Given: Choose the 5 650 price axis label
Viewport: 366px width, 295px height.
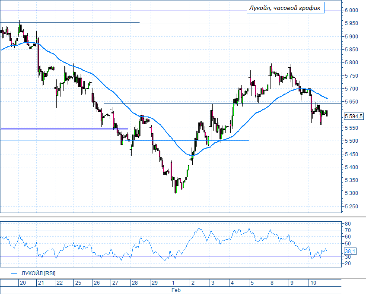Looking at the screenshot, I should point(352,102).
